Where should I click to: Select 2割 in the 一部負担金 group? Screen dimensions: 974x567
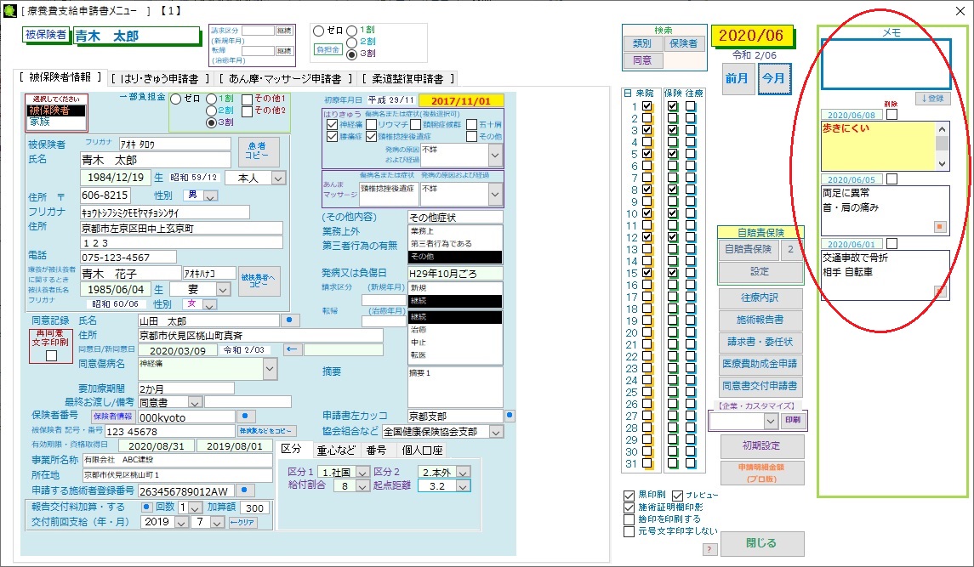(211, 111)
